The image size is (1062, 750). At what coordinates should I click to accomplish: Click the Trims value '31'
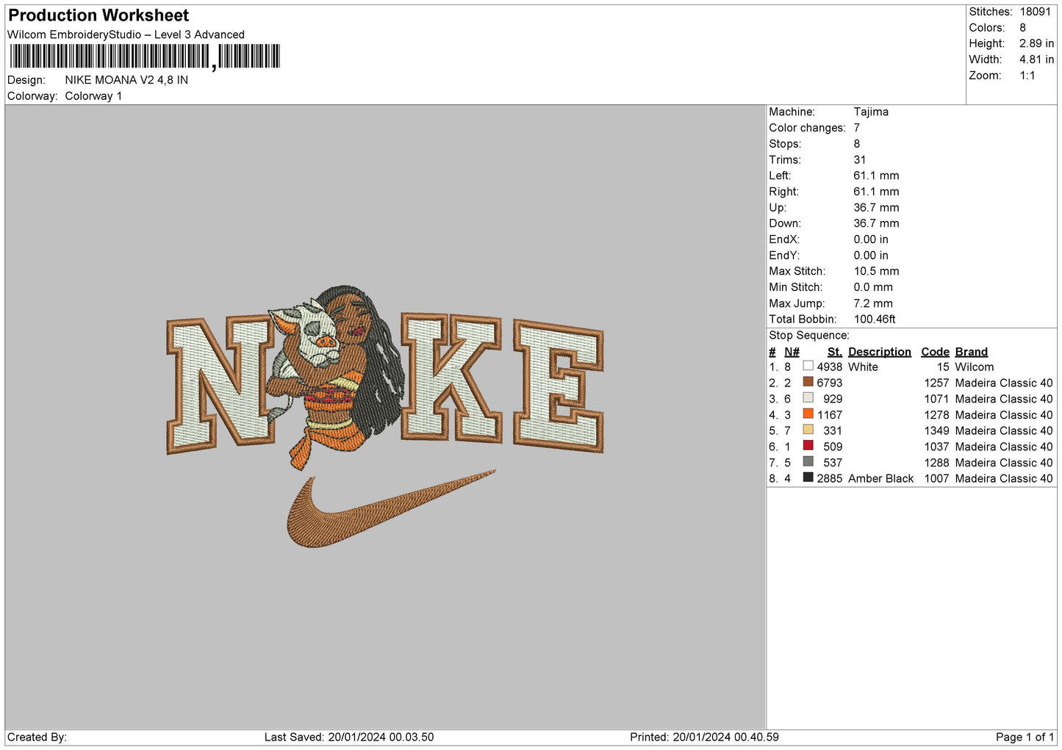point(860,159)
